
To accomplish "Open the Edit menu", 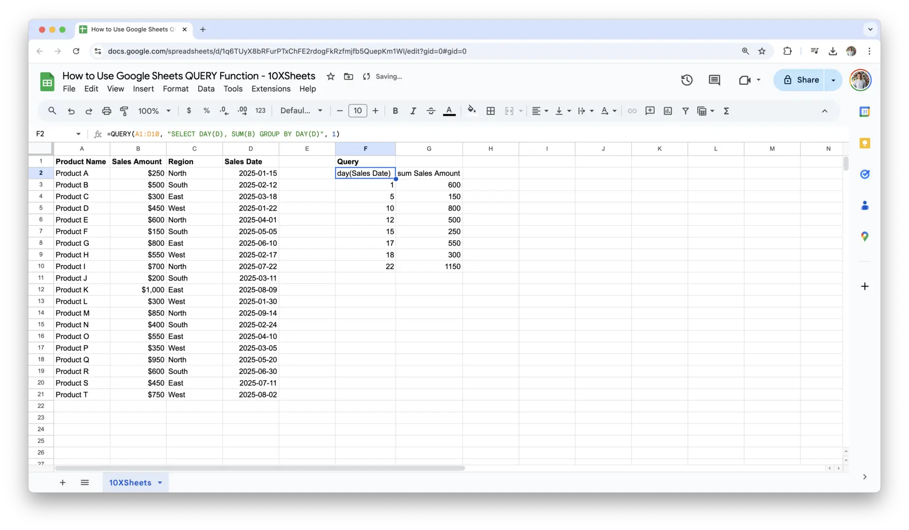I will (x=91, y=89).
